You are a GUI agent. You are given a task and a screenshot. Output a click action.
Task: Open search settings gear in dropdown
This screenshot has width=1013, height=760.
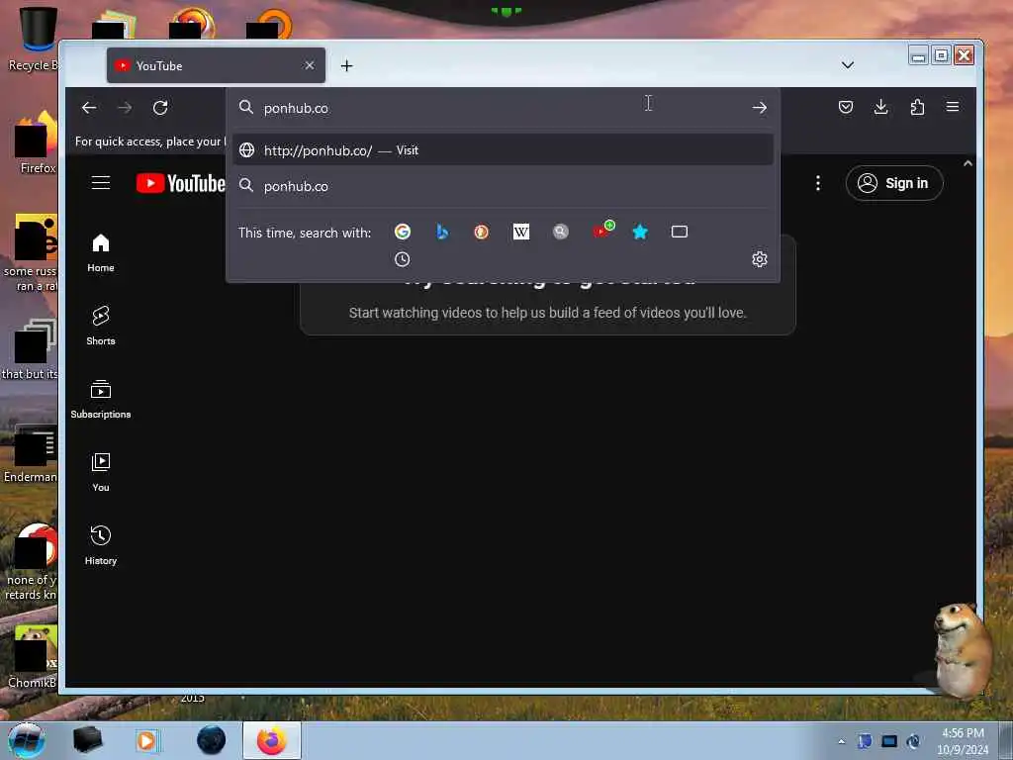pyautogui.click(x=759, y=259)
